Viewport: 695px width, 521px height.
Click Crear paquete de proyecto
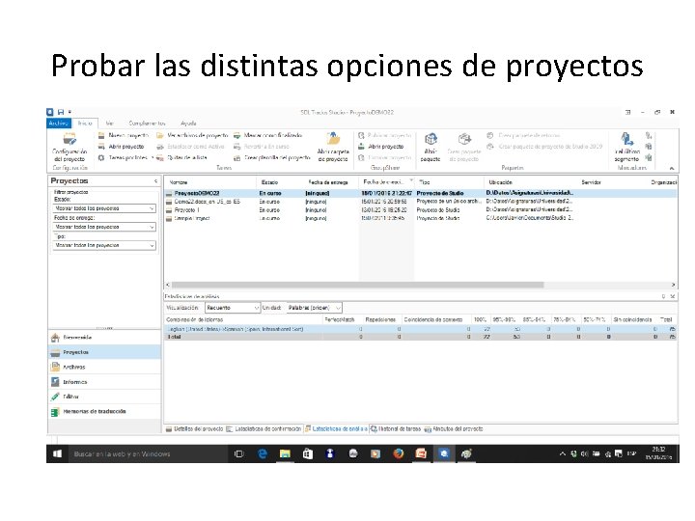(x=463, y=148)
